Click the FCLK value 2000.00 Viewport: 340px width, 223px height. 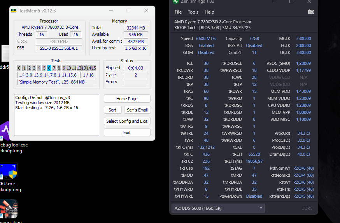click(303, 45)
